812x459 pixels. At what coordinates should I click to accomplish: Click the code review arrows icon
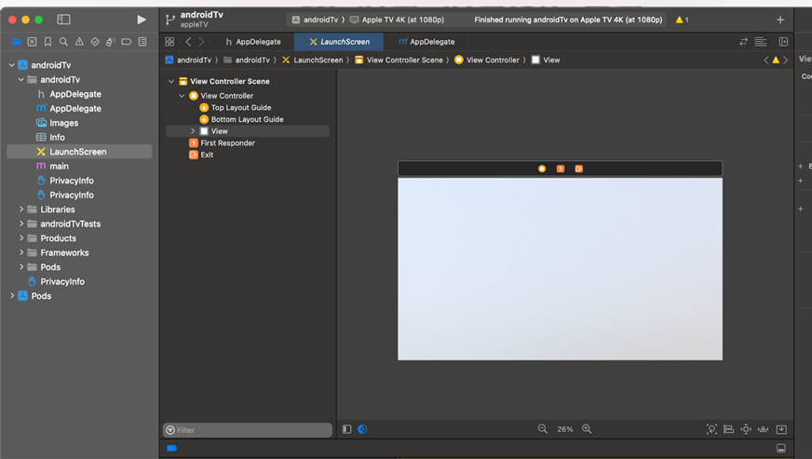(x=744, y=42)
